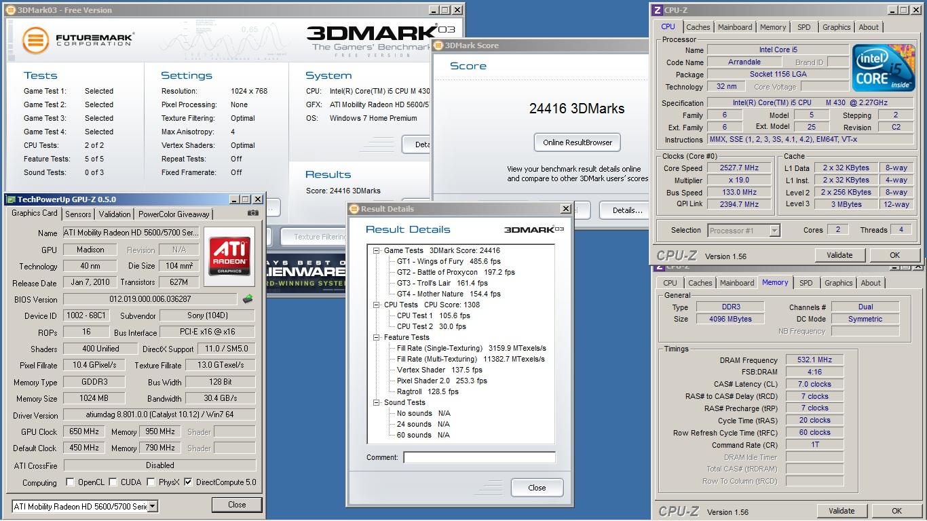The width and height of the screenshot is (927, 521).
Task: Collapse the Feature Tests tree node
Action: pos(377,337)
